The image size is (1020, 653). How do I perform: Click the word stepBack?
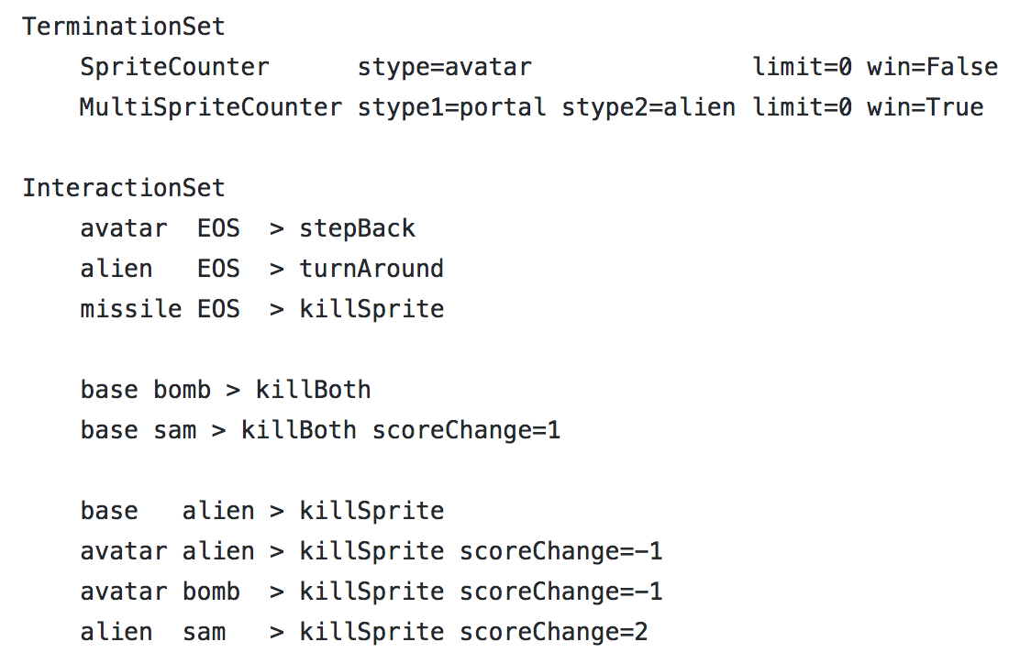pyautogui.click(x=357, y=228)
